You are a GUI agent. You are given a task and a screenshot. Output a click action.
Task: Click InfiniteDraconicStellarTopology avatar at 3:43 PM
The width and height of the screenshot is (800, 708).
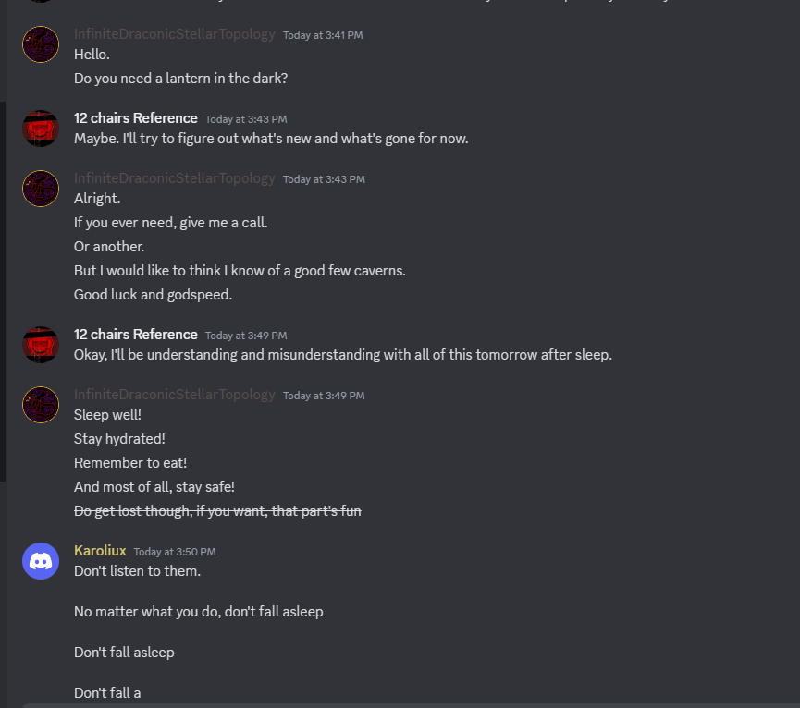[x=41, y=189]
